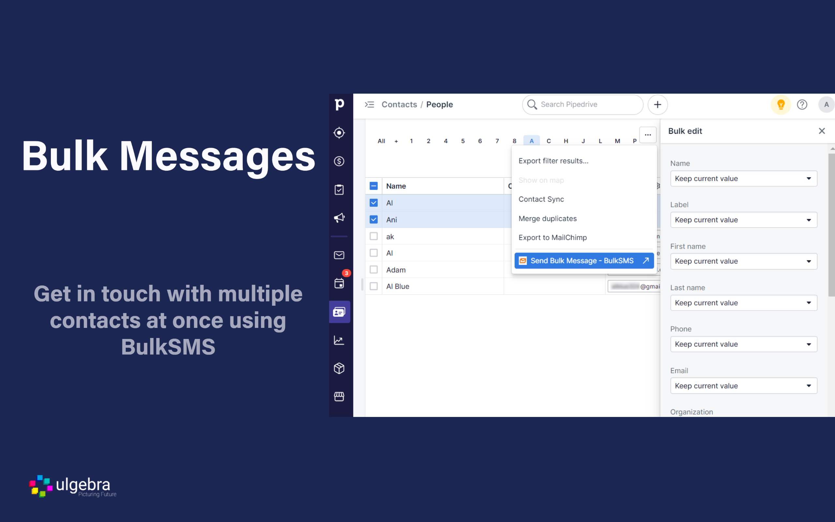Click the Pipedrive logo icon
This screenshot has height=522, width=835.
tap(340, 104)
